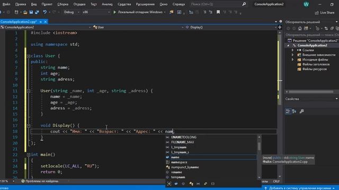Open the ConsoleApplication2 scope dropdown
This screenshot has height=190, width=339.
(x=46, y=27)
